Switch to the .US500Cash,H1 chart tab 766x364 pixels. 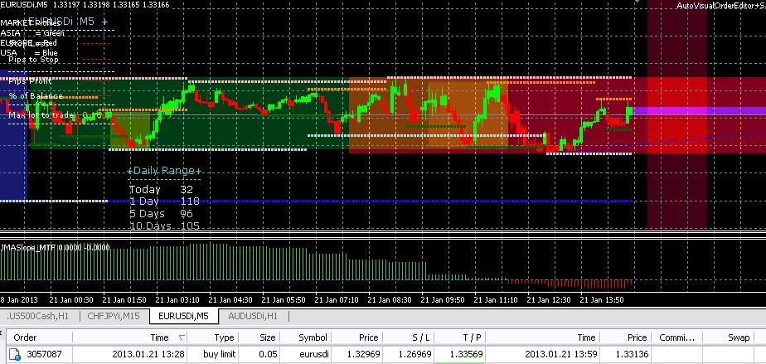37,316
